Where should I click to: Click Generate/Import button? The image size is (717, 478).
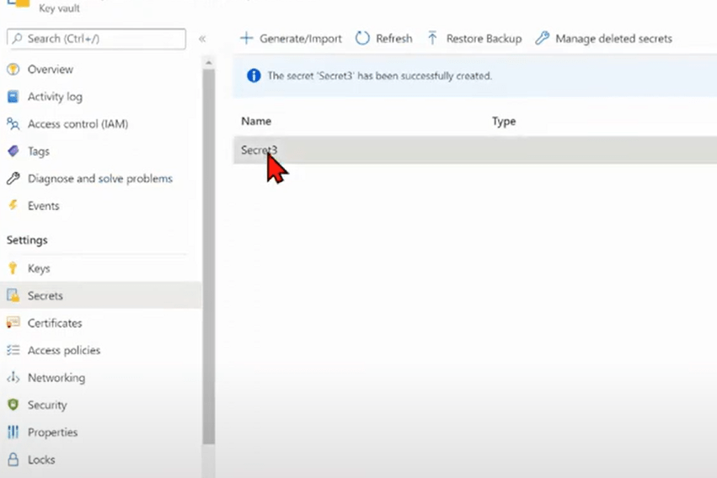click(292, 39)
